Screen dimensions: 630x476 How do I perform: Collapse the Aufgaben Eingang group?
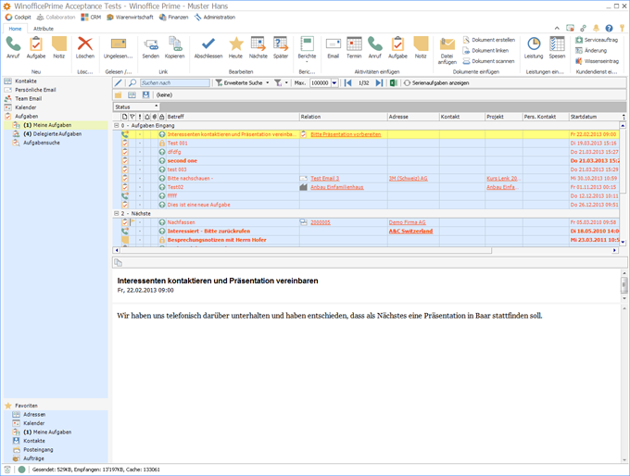click(x=116, y=126)
